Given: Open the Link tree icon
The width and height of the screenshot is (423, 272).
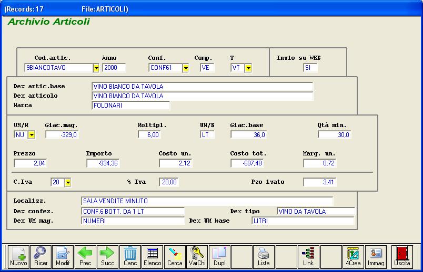Looking at the screenshot, I should click(308, 257).
